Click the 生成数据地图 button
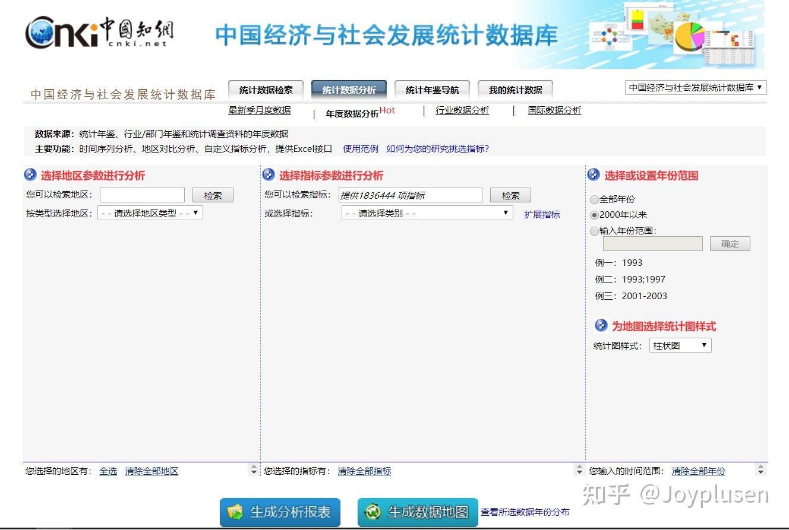 click(418, 512)
